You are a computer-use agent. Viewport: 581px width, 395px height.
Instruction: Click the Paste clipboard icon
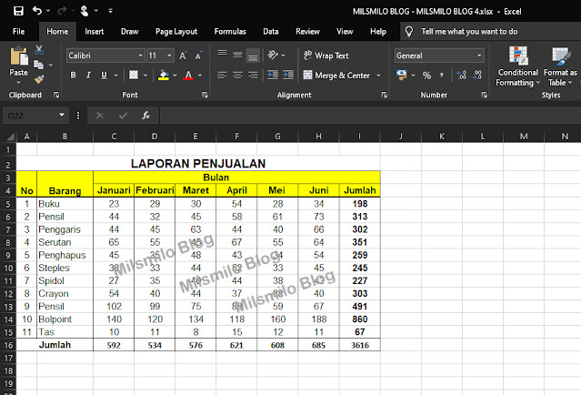pos(18,56)
